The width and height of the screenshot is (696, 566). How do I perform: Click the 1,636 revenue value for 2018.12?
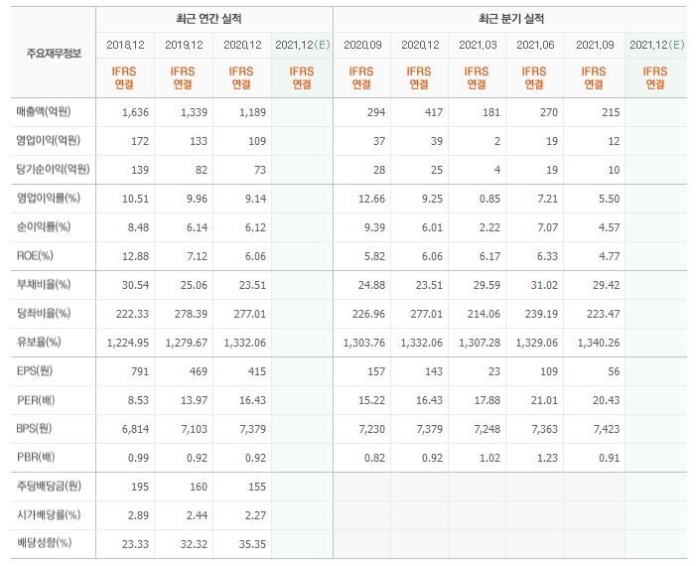pyautogui.click(x=135, y=112)
